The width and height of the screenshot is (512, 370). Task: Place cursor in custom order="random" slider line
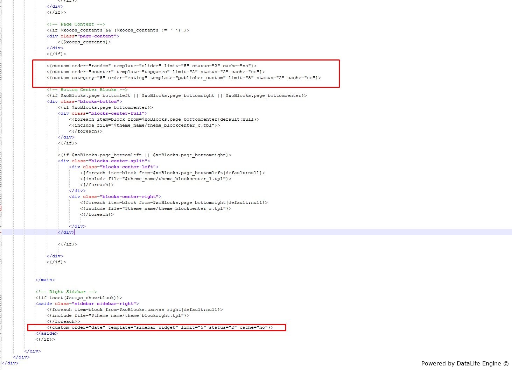tap(151, 66)
